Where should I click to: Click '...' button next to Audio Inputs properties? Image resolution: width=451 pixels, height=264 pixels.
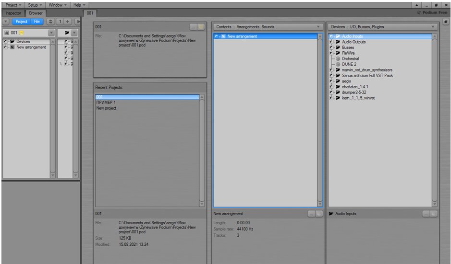point(426,214)
